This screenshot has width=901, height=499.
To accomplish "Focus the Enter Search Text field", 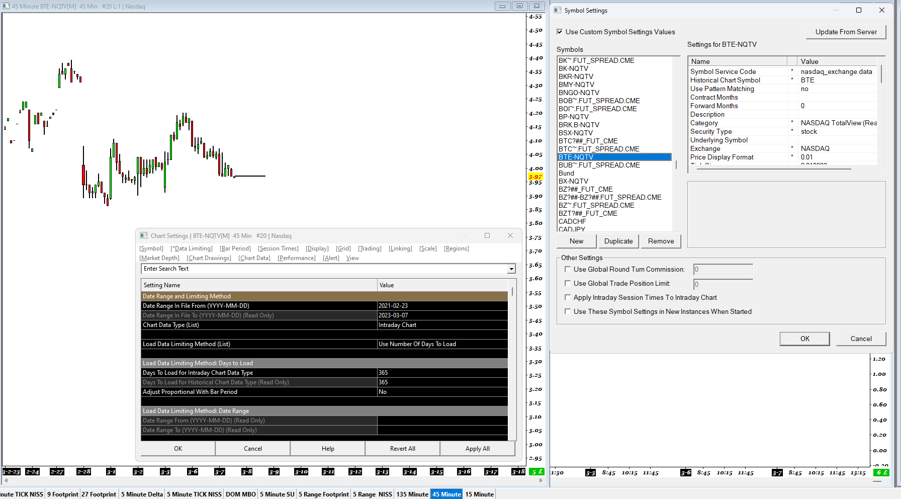I will click(325, 269).
